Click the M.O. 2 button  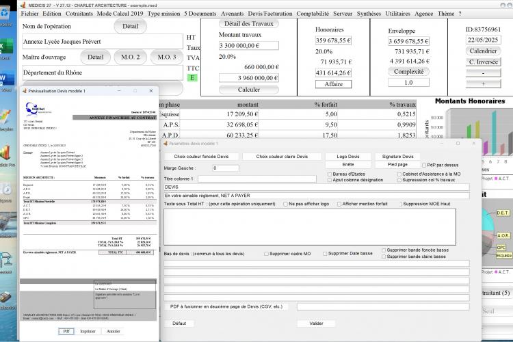(x=130, y=57)
